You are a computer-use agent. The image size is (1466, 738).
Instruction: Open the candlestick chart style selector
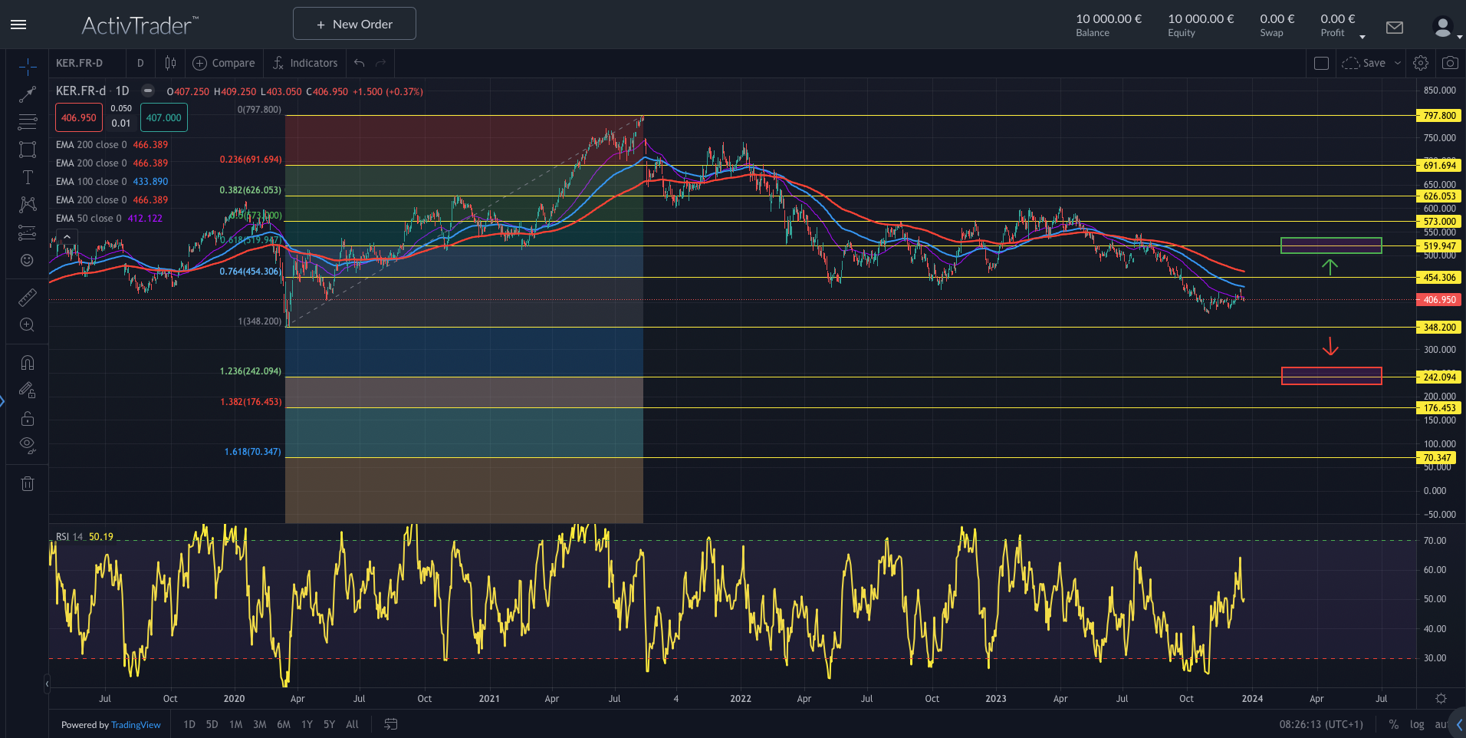pos(170,63)
